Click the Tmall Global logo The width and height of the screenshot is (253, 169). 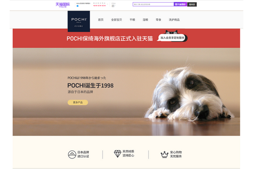point(62,5)
